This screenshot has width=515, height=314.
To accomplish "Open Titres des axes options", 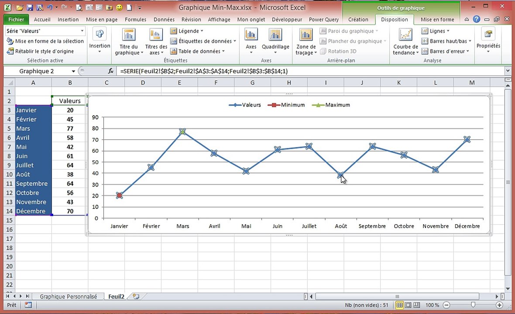I will [156, 42].
